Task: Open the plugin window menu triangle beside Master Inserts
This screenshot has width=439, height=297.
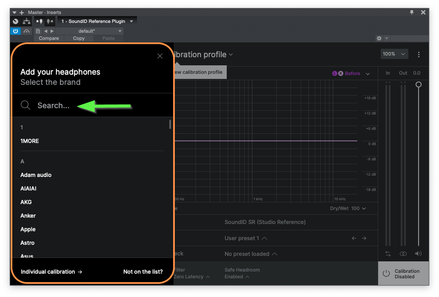Action: 14,13
